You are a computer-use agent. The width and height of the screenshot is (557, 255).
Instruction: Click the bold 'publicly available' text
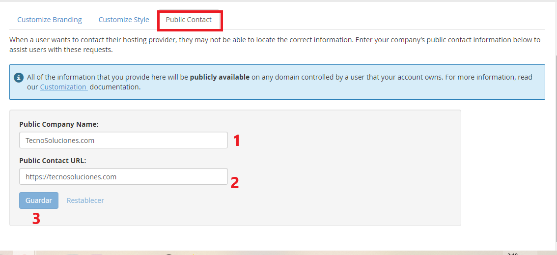click(x=220, y=78)
